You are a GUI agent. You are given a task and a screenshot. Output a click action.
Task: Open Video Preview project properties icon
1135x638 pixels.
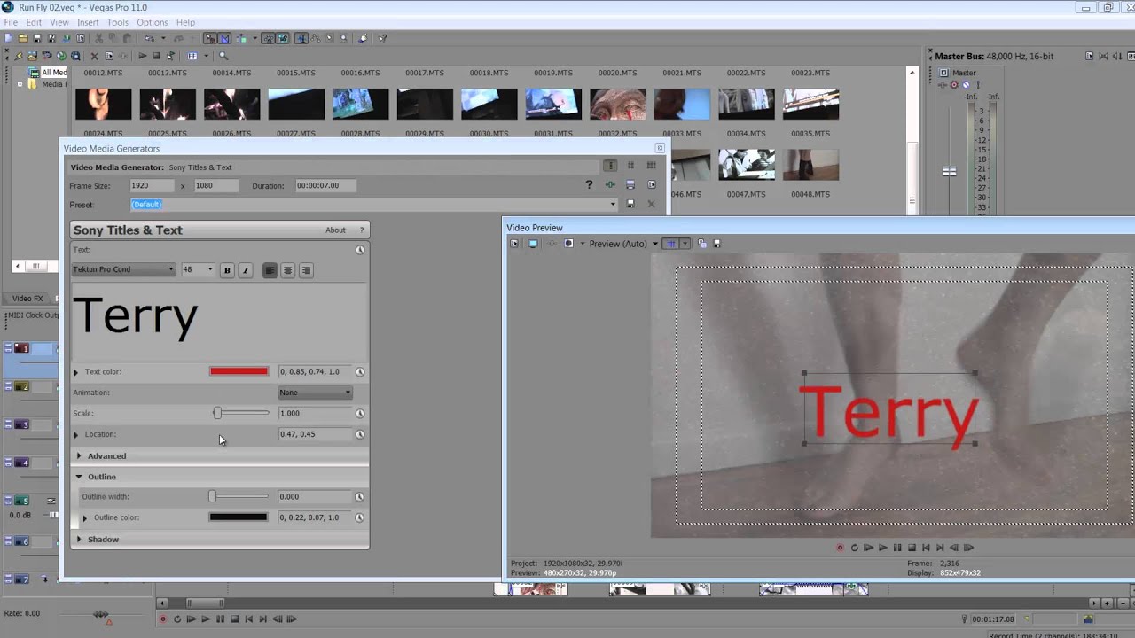[x=513, y=244]
